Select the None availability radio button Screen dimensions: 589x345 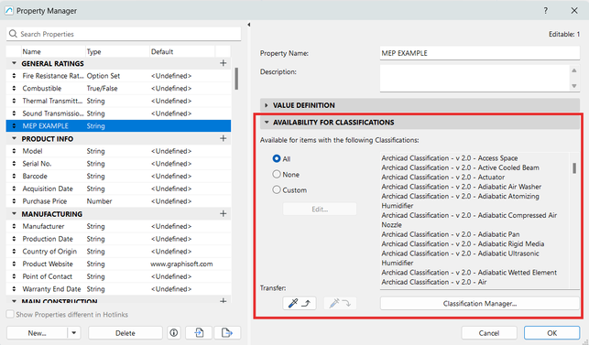point(277,174)
